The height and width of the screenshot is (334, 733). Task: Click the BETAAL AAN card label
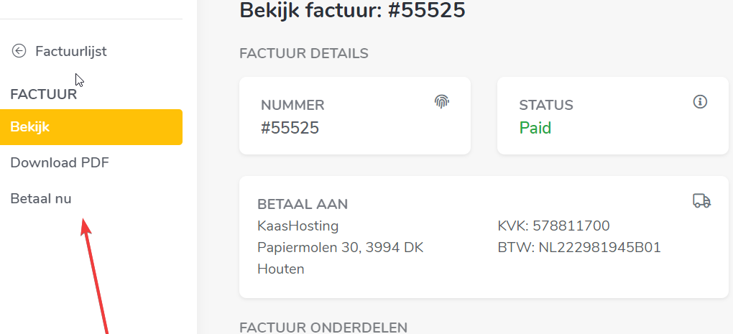click(x=302, y=204)
